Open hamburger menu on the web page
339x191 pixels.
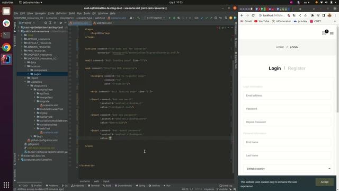(x=332, y=33)
